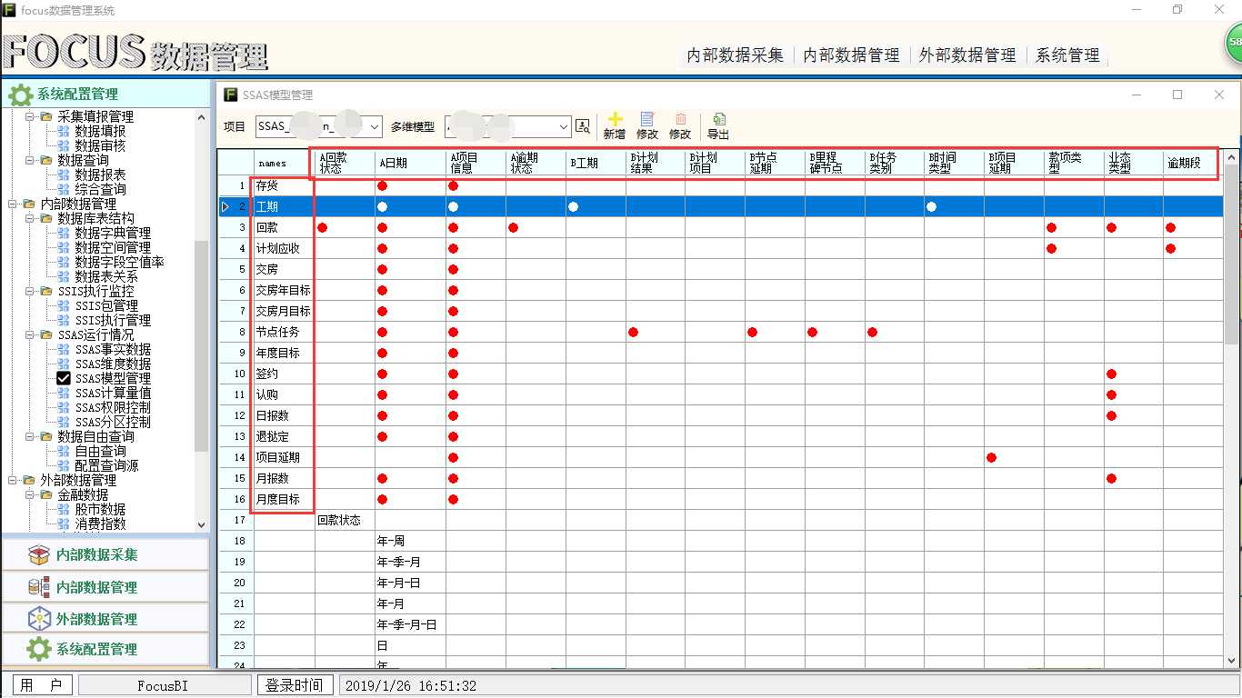Click the search icon beside 多维模型 combo box

pyautogui.click(x=583, y=126)
